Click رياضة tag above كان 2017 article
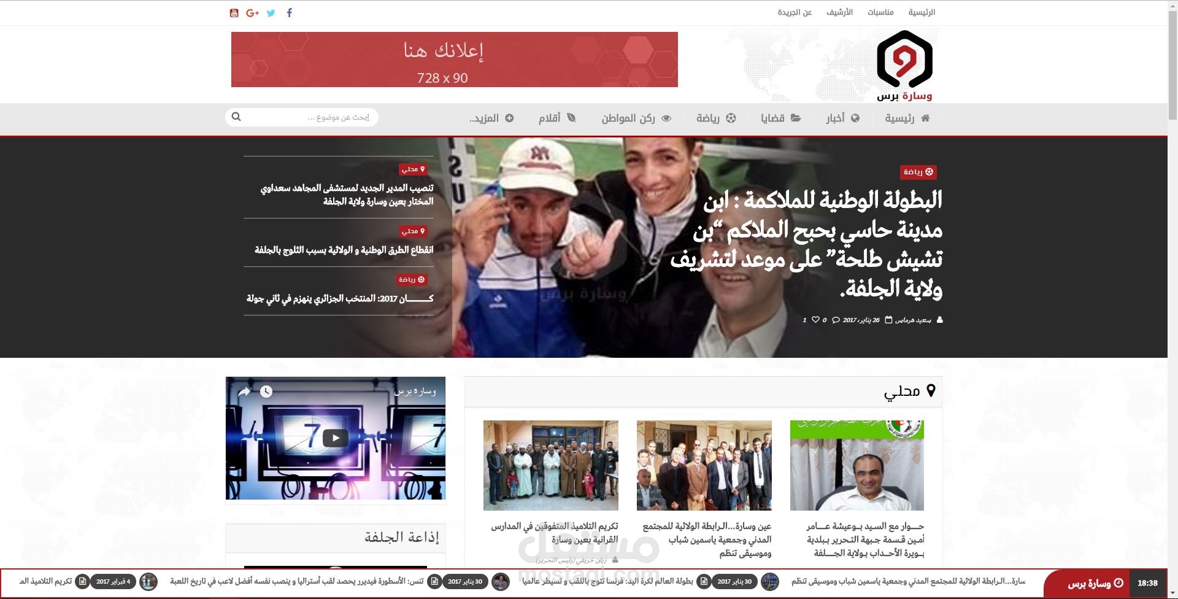 (412, 280)
